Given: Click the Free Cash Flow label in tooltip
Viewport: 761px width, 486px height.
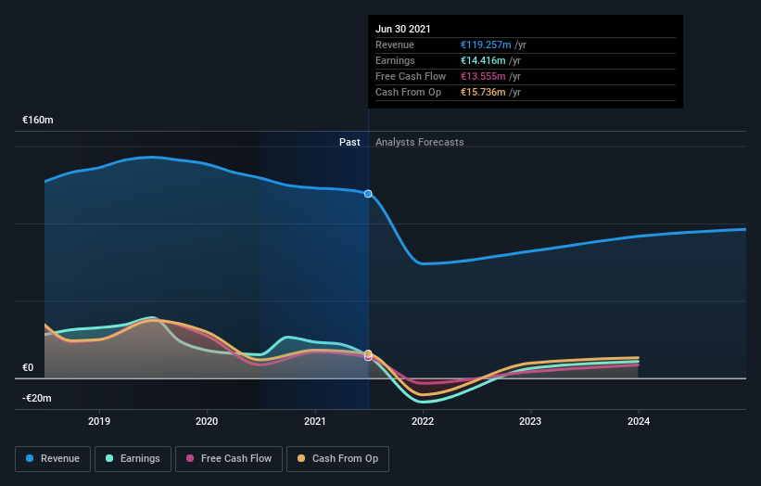Looking at the screenshot, I should click(411, 76).
